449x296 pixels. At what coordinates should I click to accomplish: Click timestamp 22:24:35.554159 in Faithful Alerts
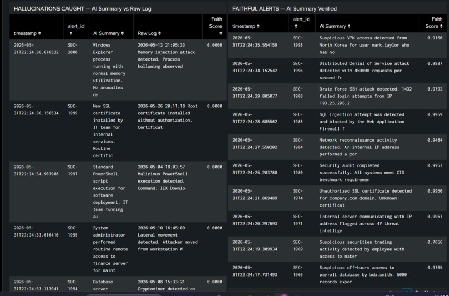pyautogui.click(x=255, y=42)
